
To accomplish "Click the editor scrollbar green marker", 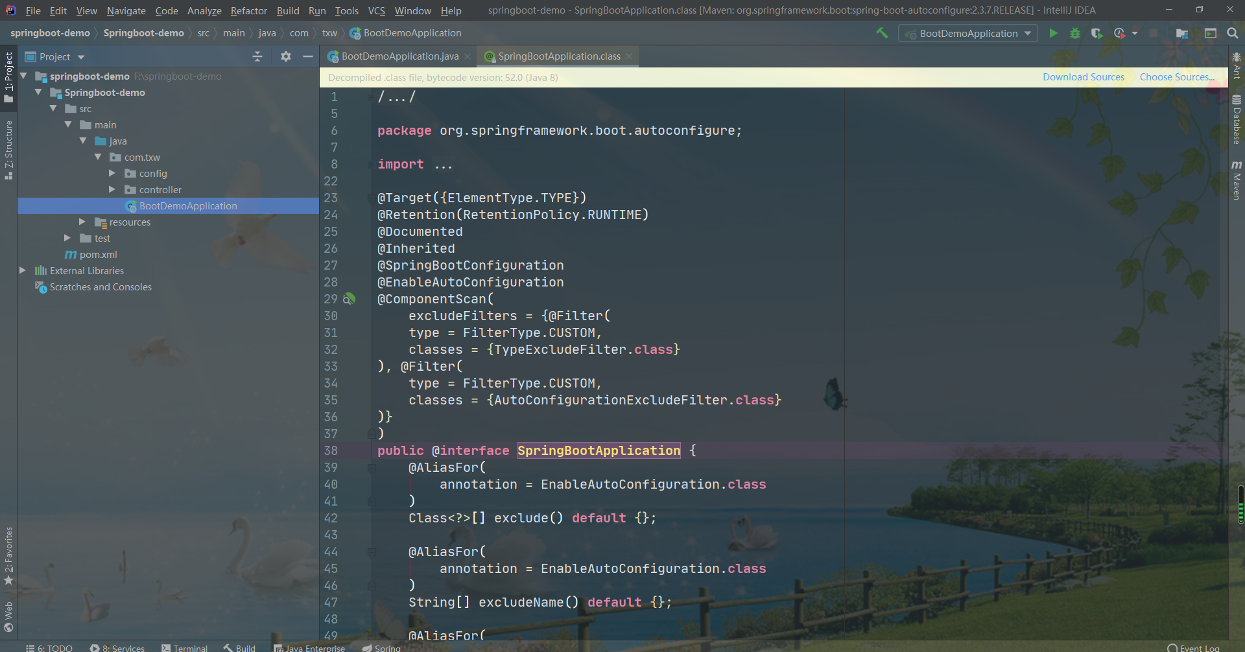I will click(x=1241, y=504).
